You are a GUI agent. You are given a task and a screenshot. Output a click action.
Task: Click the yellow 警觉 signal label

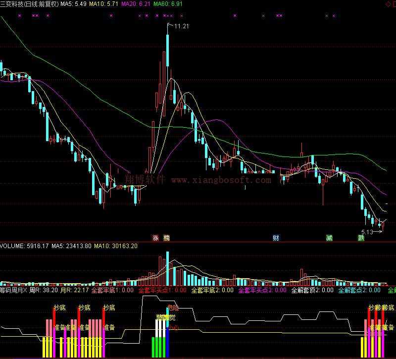(166, 317)
